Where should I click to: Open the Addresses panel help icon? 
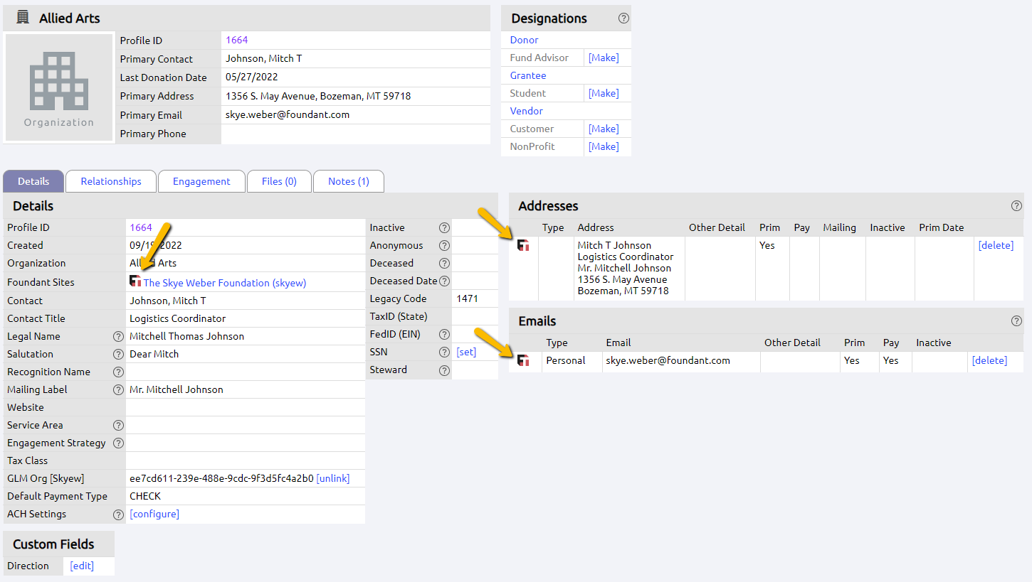[1016, 205]
